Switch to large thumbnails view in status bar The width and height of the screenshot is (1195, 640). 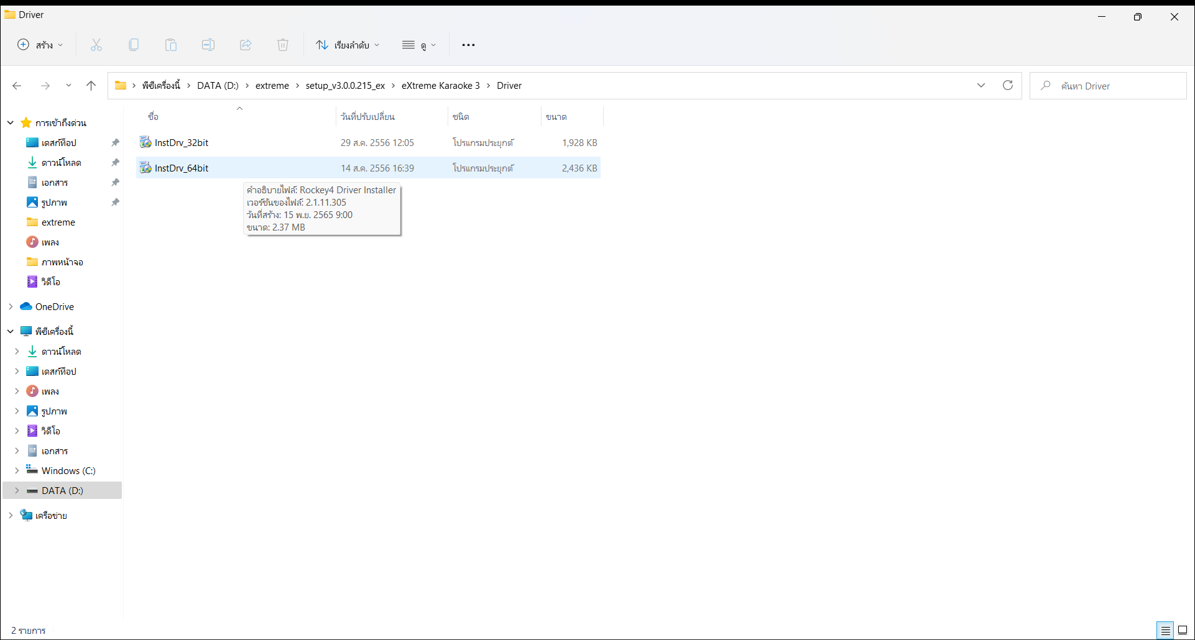click(x=1183, y=630)
